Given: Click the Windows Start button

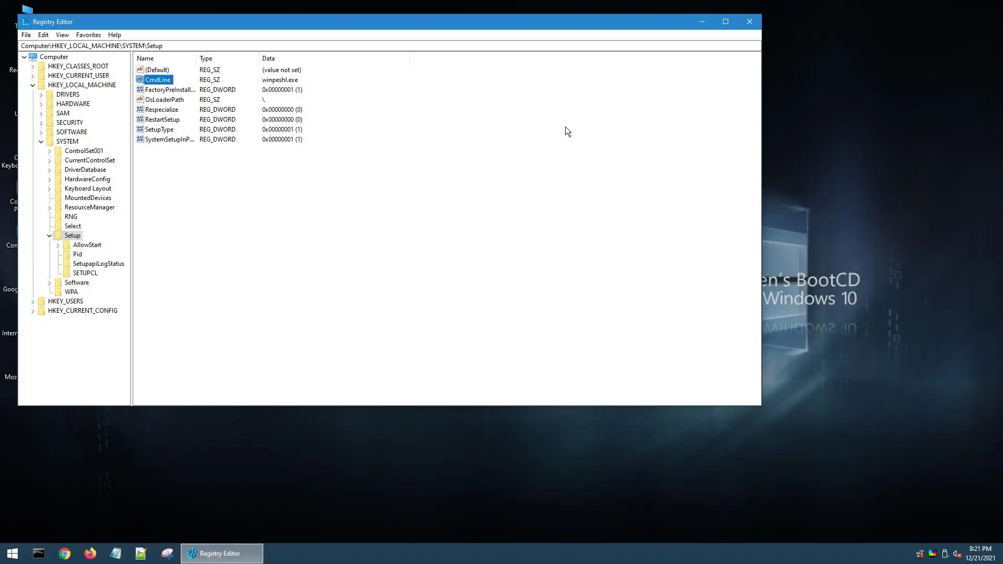Looking at the screenshot, I should tap(13, 554).
